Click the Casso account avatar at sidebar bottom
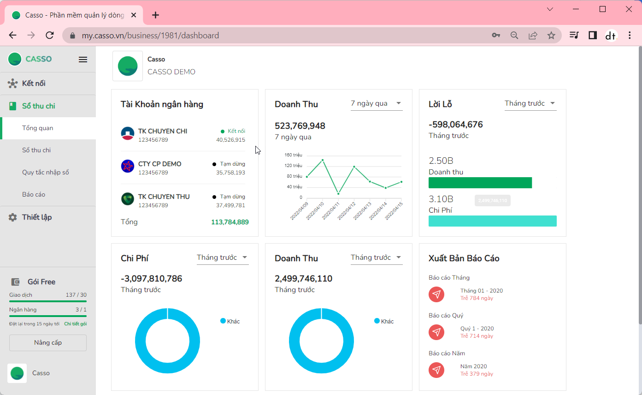This screenshot has height=395, width=642. (x=17, y=373)
